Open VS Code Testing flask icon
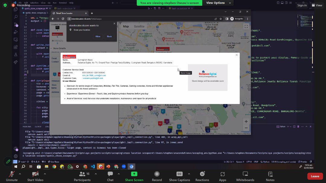 click(16, 55)
